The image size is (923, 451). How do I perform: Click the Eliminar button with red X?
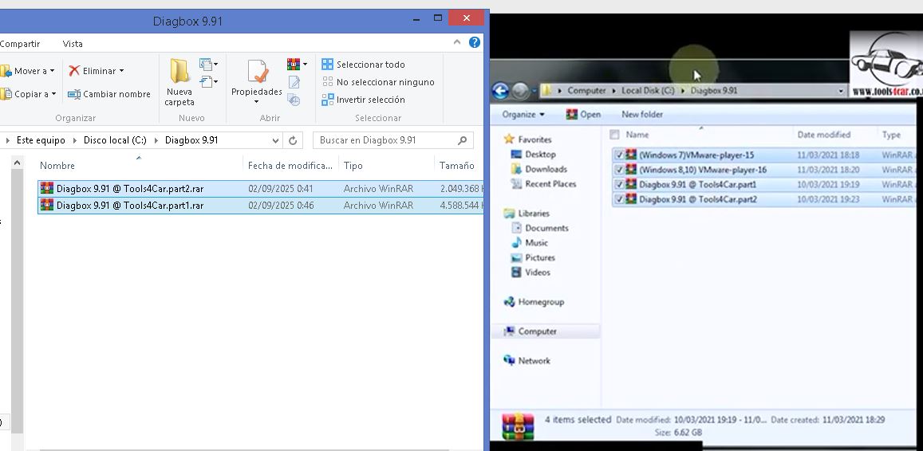(x=97, y=71)
